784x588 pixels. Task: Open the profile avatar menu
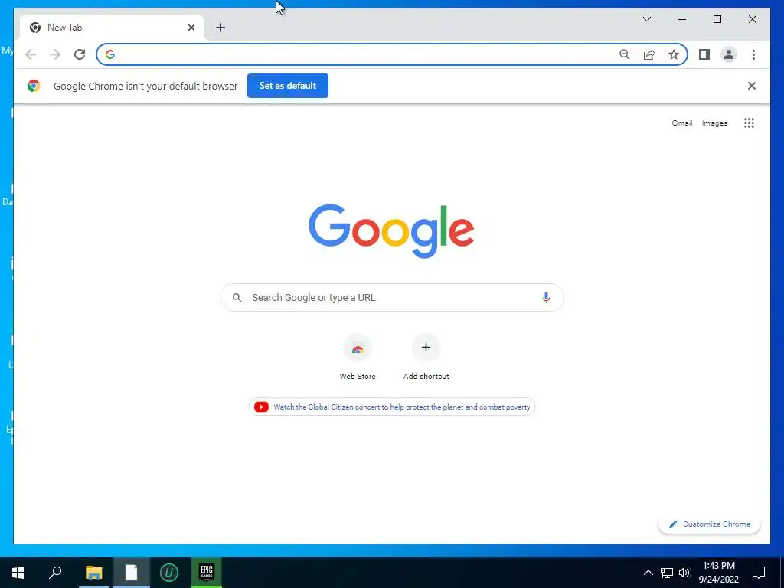729,54
